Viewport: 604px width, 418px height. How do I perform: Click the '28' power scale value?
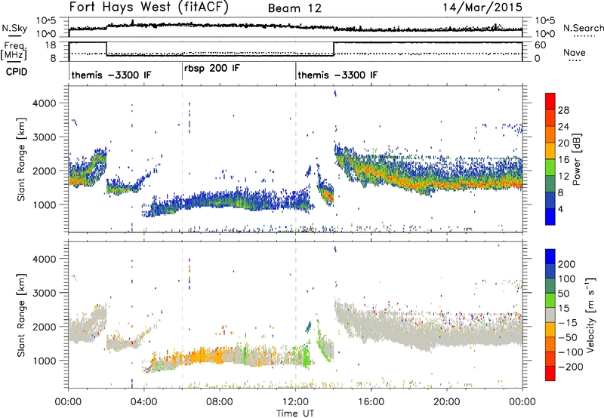[x=563, y=110]
